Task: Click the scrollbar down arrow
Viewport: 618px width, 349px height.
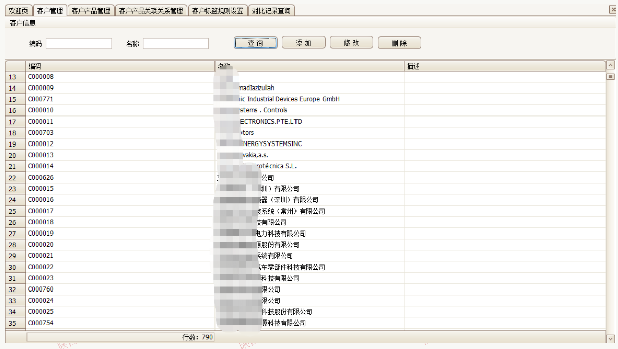Action: [x=611, y=338]
